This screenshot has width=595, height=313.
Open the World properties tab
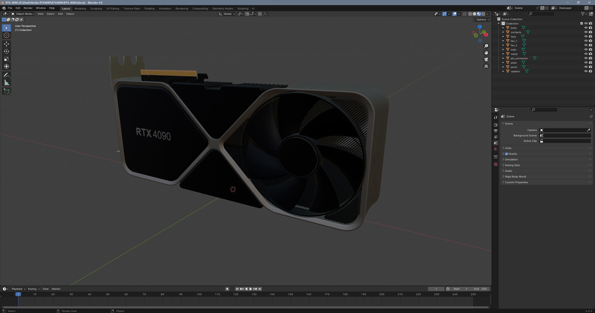tap(496, 149)
